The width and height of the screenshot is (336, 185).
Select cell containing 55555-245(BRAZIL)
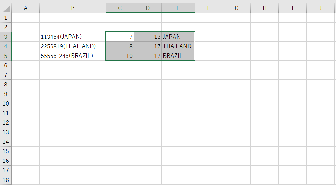73,56
